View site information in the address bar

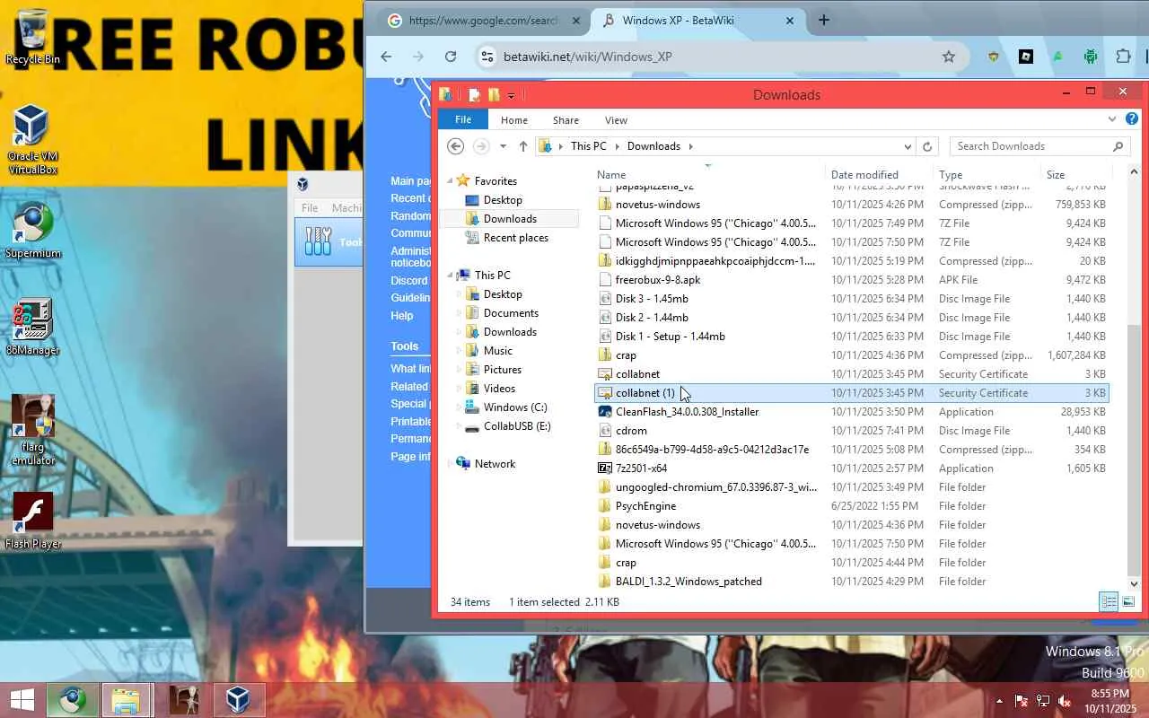(487, 57)
